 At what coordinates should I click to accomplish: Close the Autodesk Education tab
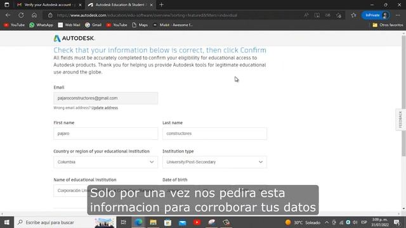pyautogui.click(x=151, y=4)
